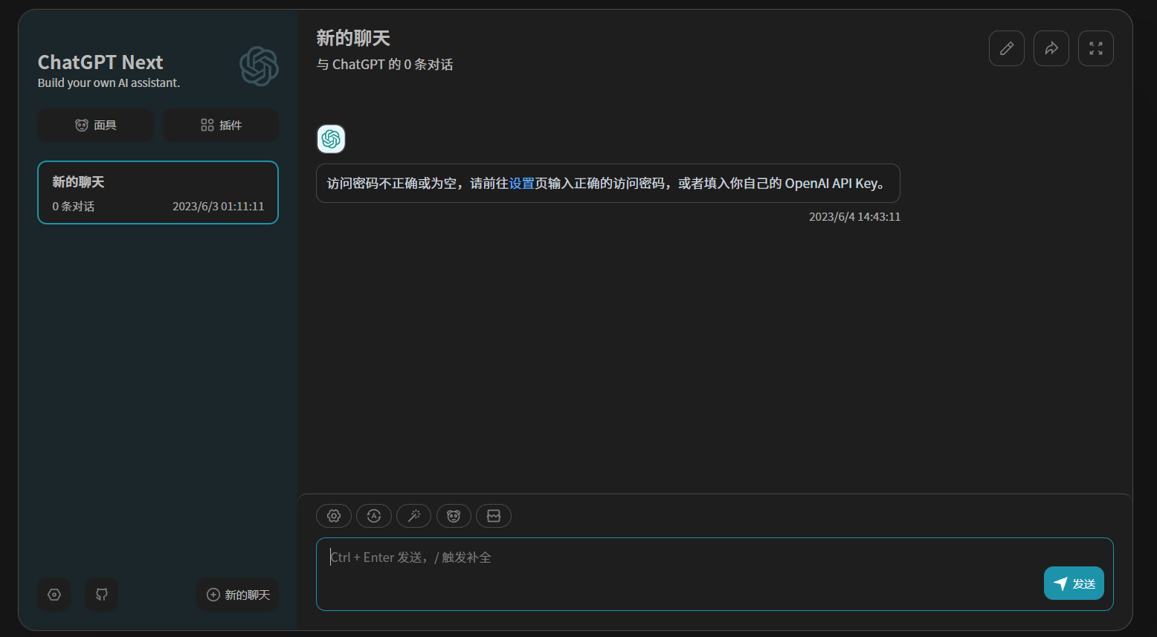Click the subtitle 与 ChatGPT 的 0 条对话
This screenshot has height=637, width=1157.
[384, 65]
